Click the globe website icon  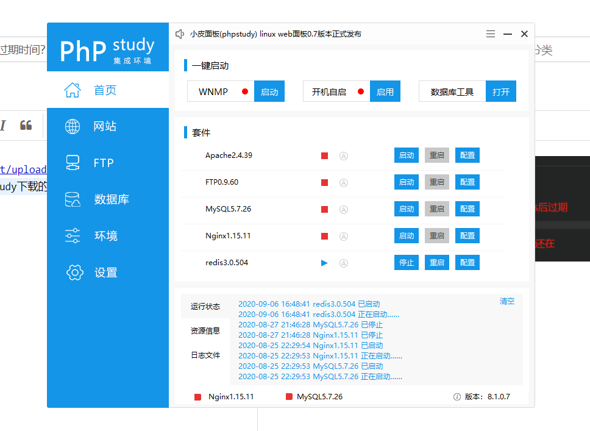(73, 126)
